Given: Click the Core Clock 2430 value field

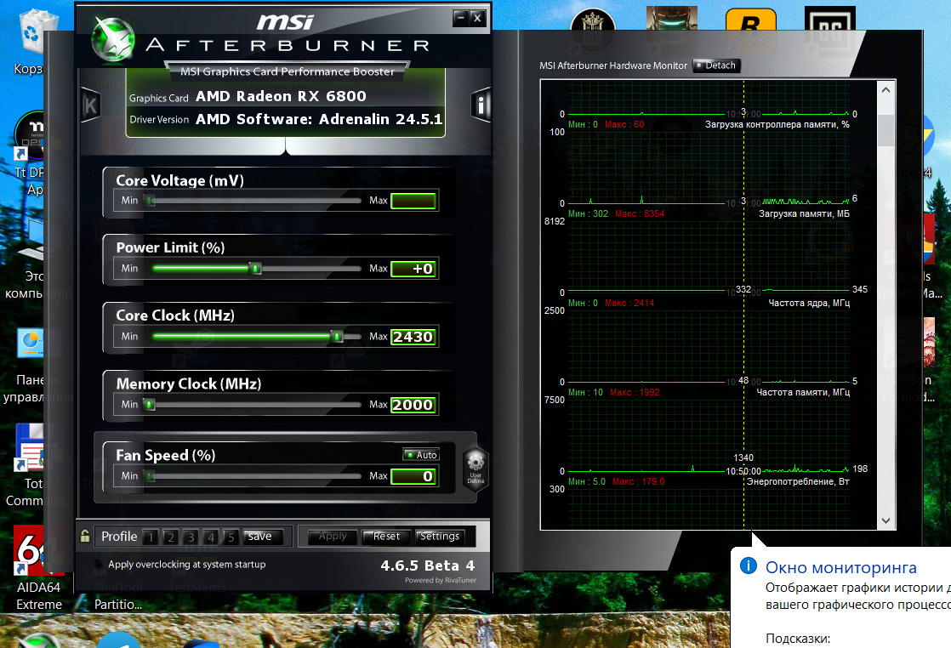Looking at the screenshot, I should (x=413, y=337).
